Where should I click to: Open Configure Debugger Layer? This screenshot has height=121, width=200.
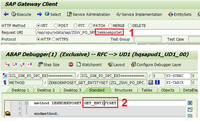pos(156,65)
